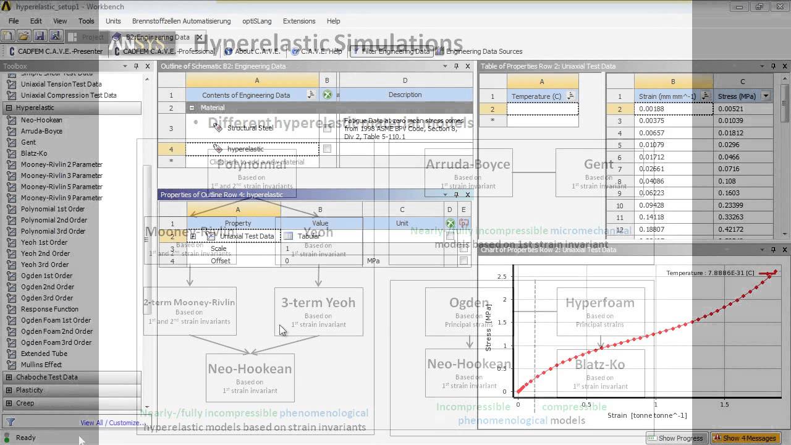Toggle parameter checkbox for Scale row
This screenshot has width=791, height=445.
pos(463,248)
